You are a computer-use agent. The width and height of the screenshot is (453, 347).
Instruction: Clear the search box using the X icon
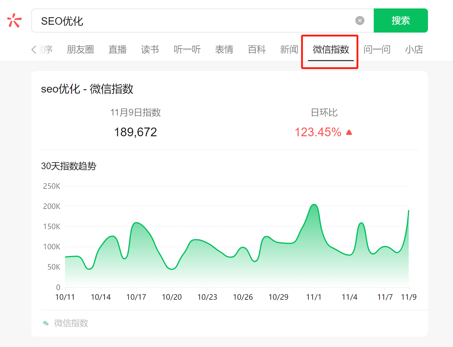[x=360, y=20]
